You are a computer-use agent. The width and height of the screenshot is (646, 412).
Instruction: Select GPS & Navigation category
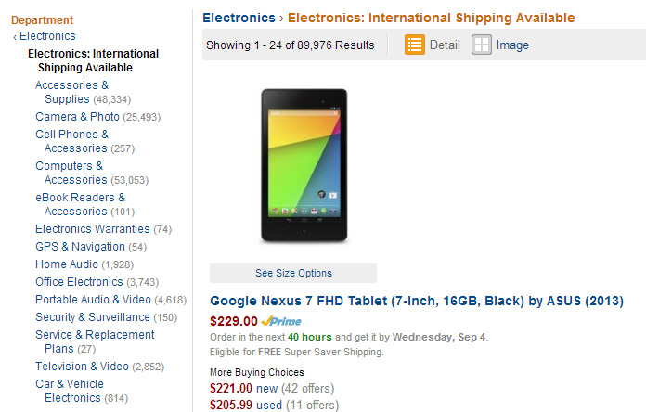pyautogui.click(x=80, y=247)
